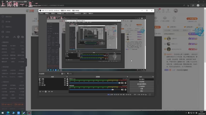
Task: Open the 工具(T) menu in OBS
Action: coord(85,14)
